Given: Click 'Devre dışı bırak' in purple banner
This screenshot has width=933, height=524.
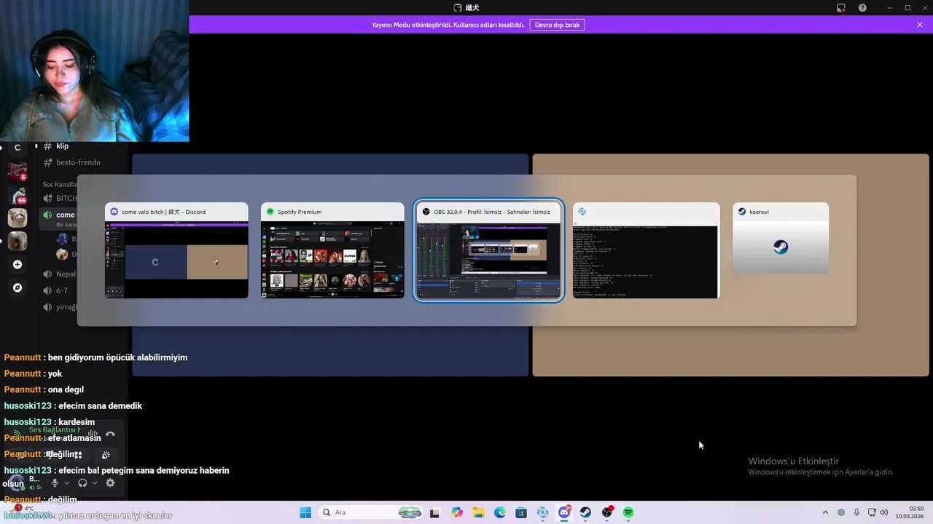Looking at the screenshot, I should pyautogui.click(x=557, y=25).
